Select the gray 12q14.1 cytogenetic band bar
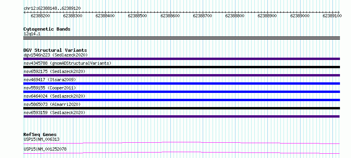The width and height of the screenshot is (351, 158). tap(181, 38)
